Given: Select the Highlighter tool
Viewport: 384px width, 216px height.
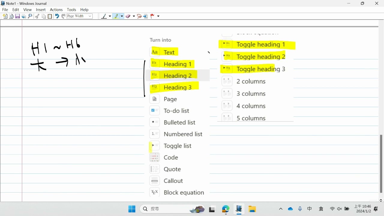Looking at the screenshot, I should click(x=116, y=16).
